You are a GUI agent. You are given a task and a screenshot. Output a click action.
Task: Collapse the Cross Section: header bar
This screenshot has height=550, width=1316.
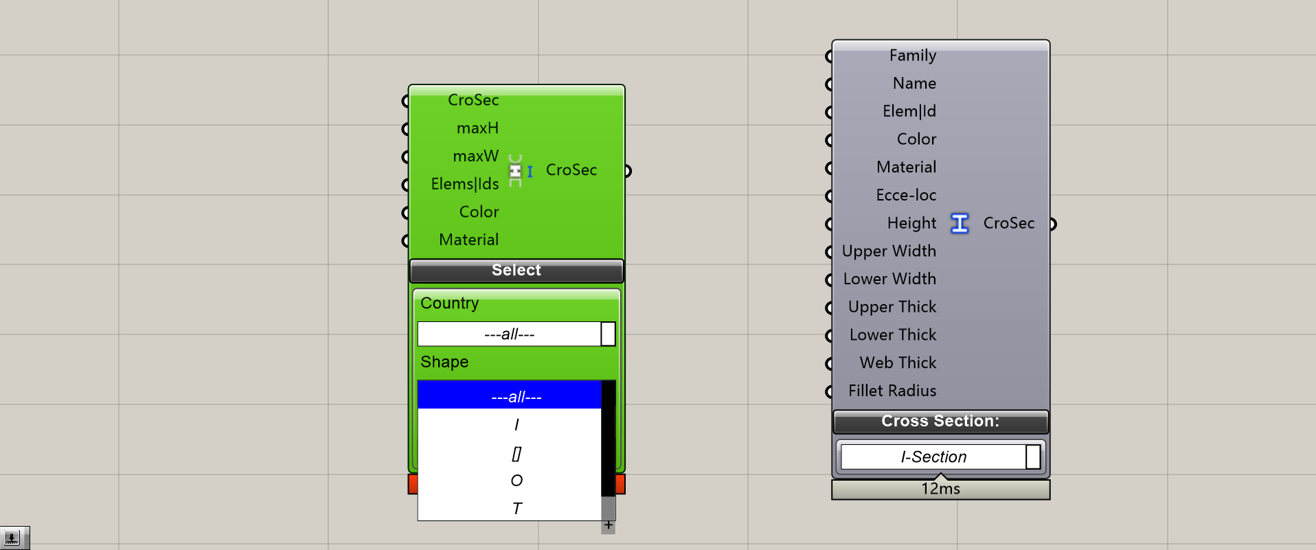click(x=940, y=422)
